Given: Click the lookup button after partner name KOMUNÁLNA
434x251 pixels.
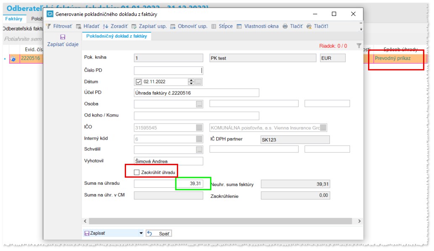Looking at the screenshot, I should [x=323, y=127].
